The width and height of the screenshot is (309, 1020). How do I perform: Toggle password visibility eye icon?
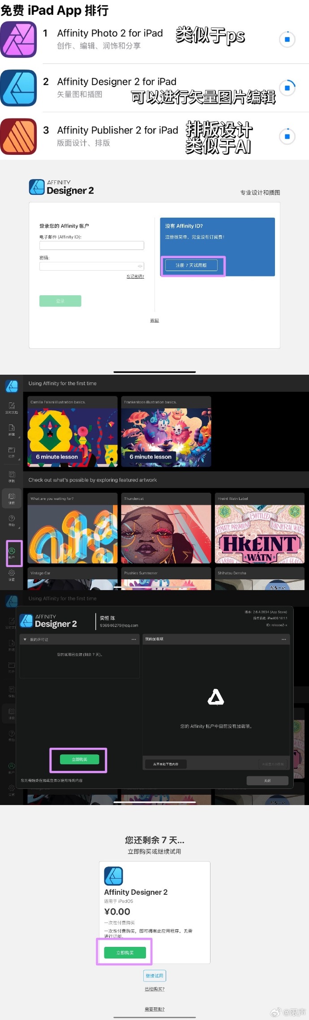(140, 266)
